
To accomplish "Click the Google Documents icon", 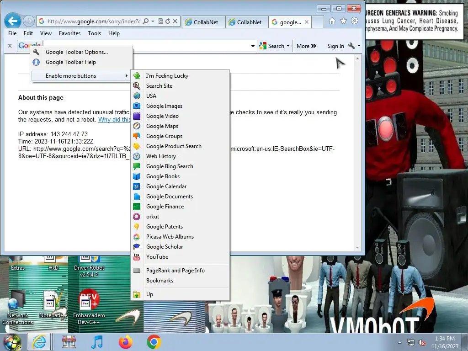I will click(x=137, y=197).
